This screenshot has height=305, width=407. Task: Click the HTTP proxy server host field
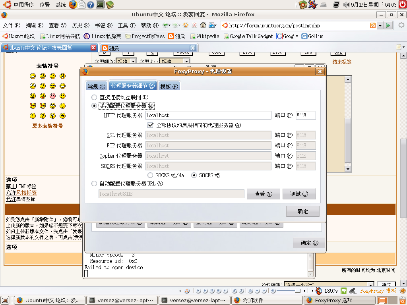tap(208, 115)
